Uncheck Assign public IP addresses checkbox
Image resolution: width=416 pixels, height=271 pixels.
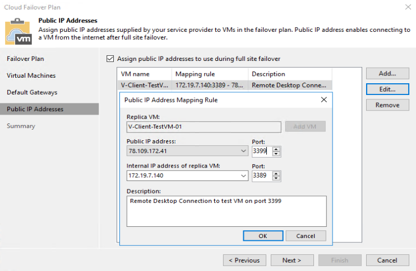110,59
